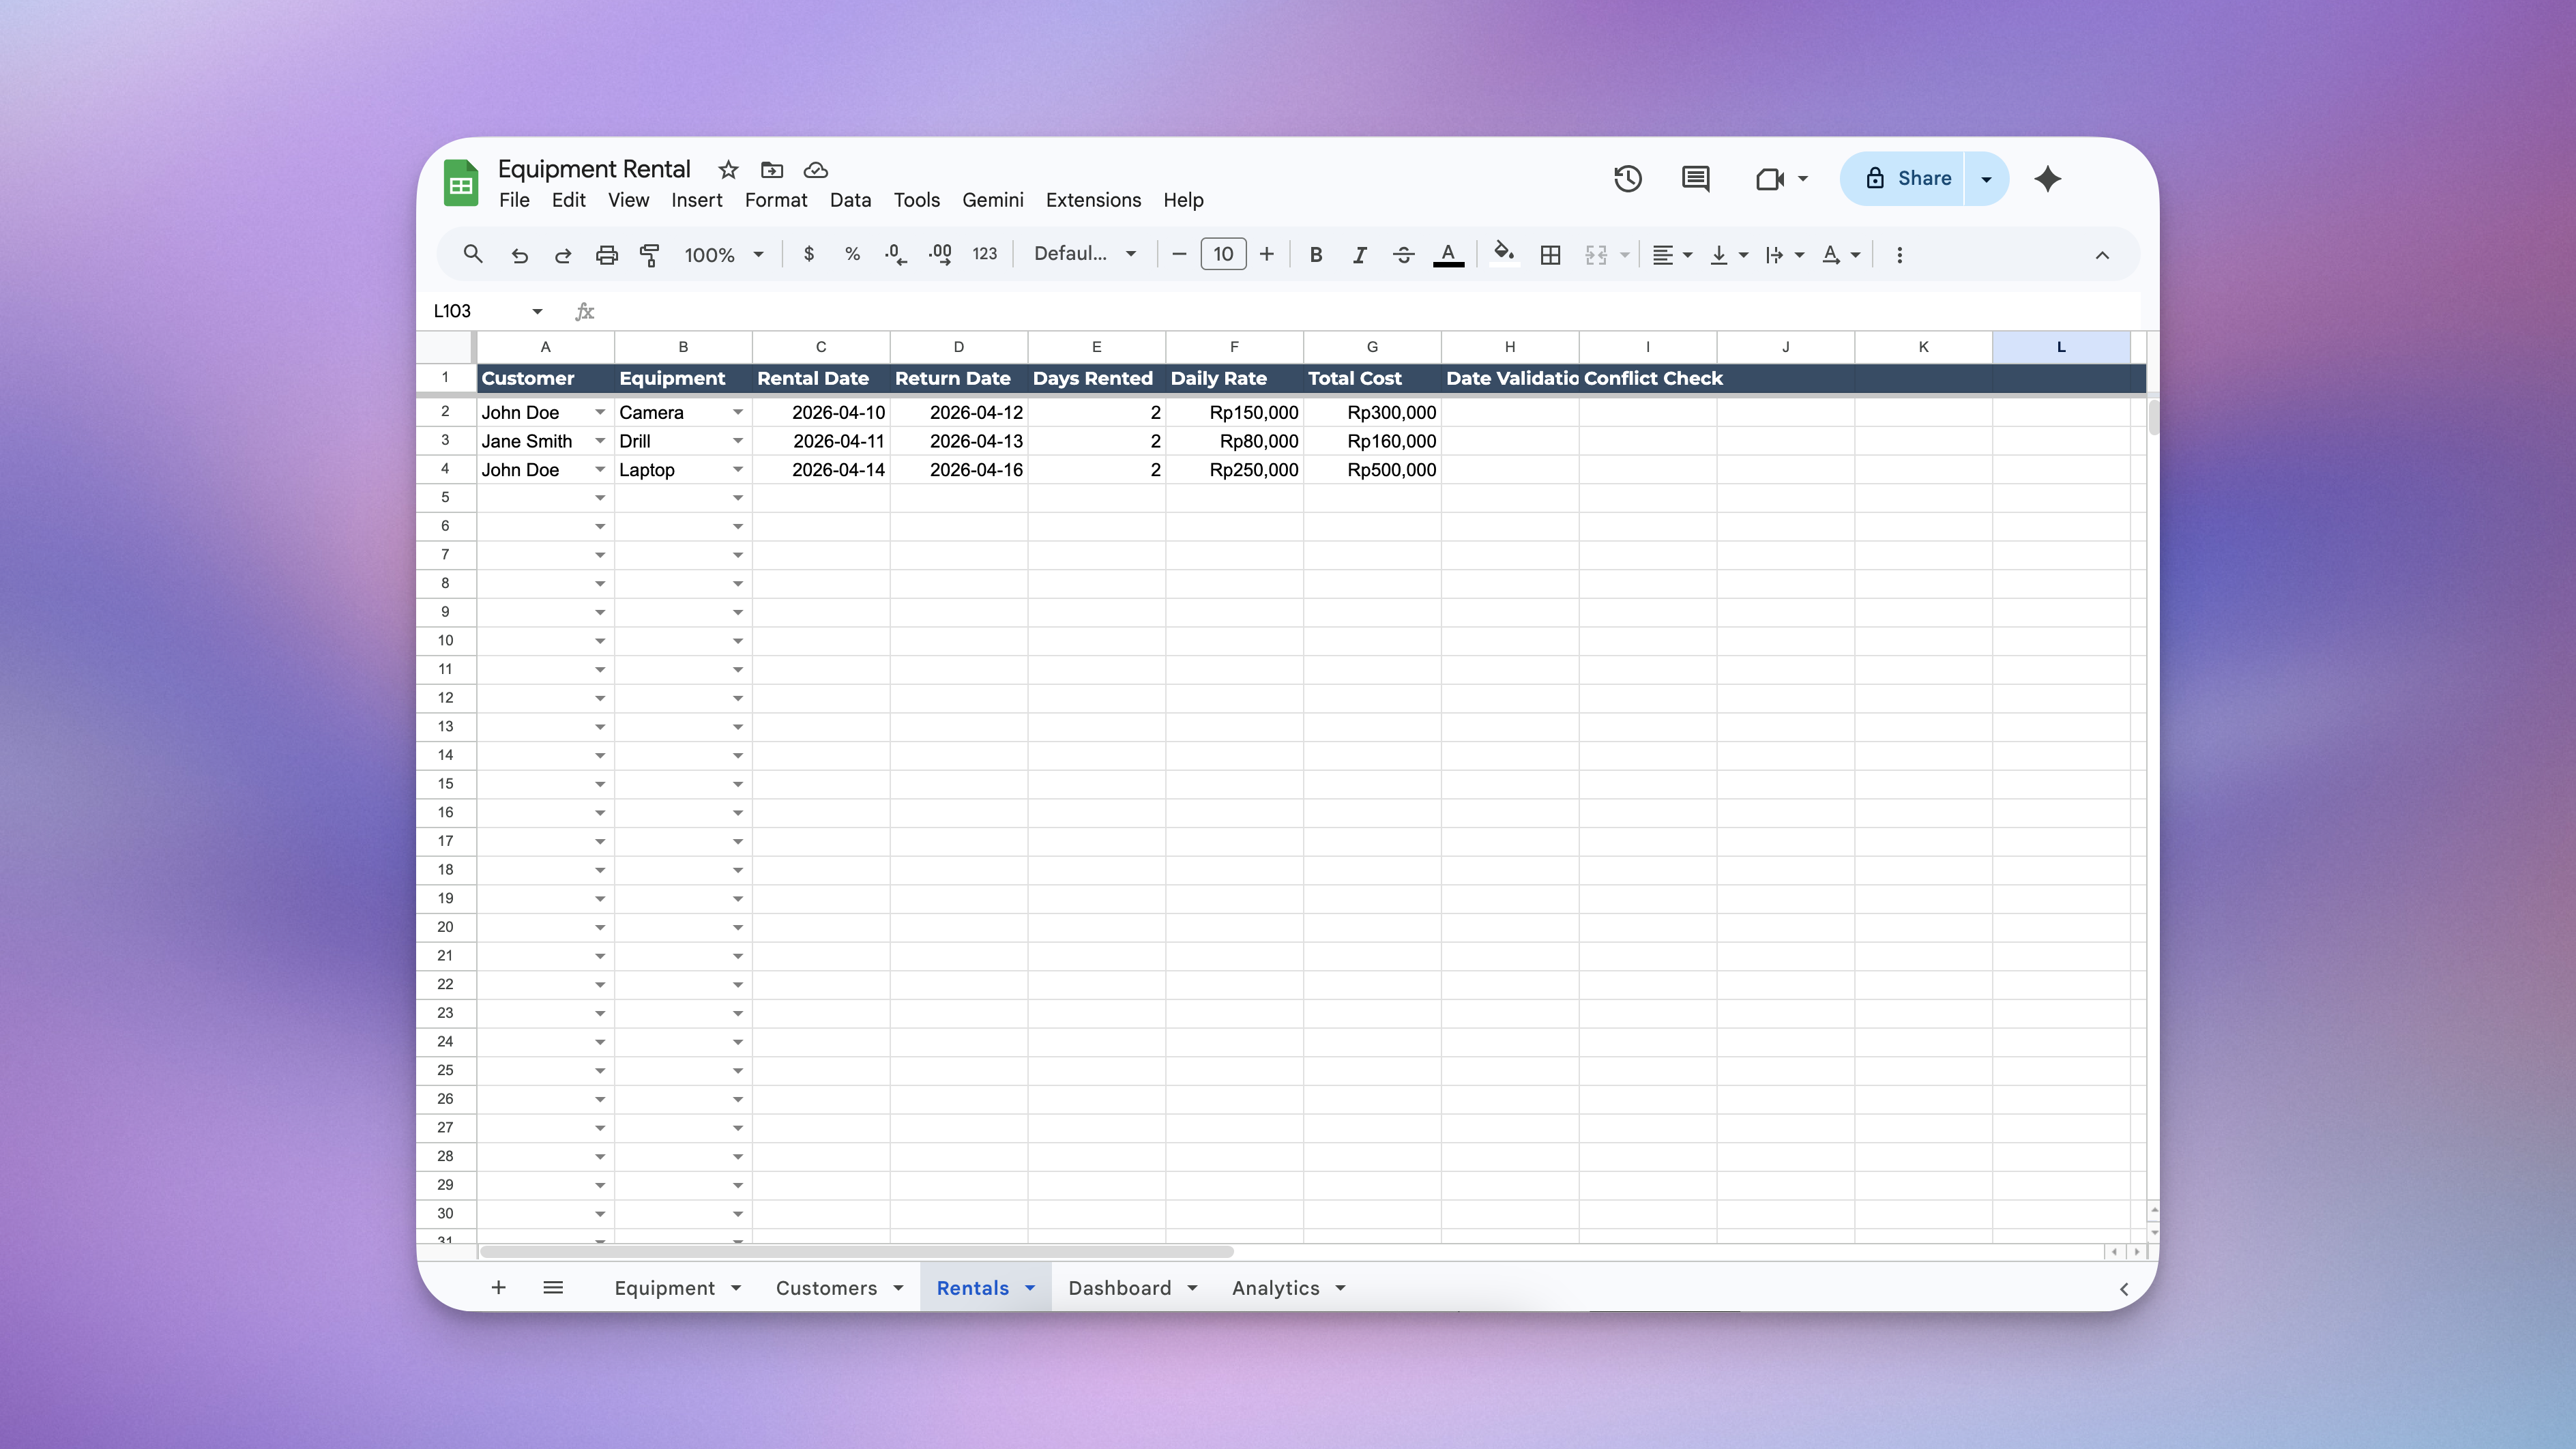Viewport: 2576px width, 1449px height.
Task: Open the John Doe customer dropdown chip
Action: (x=599, y=412)
